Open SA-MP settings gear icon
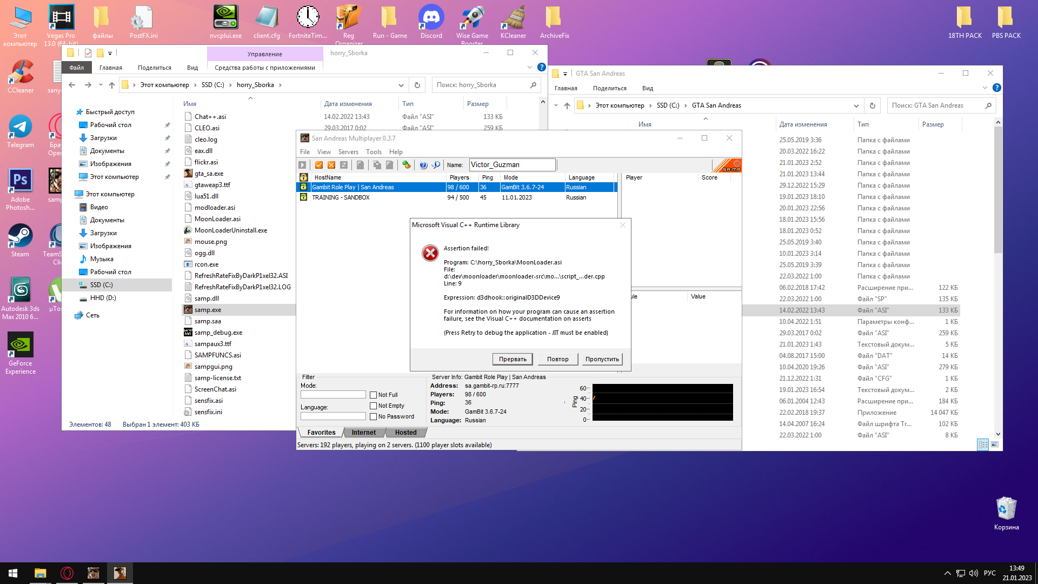 point(407,165)
